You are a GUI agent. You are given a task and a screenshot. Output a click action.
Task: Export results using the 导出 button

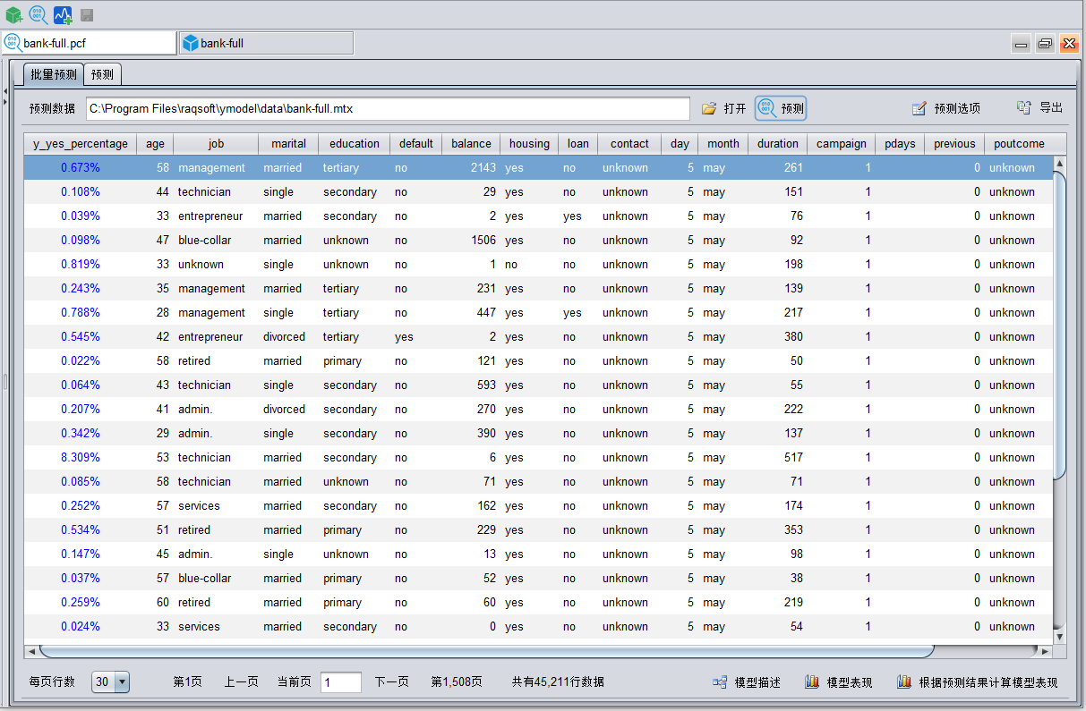point(1039,108)
